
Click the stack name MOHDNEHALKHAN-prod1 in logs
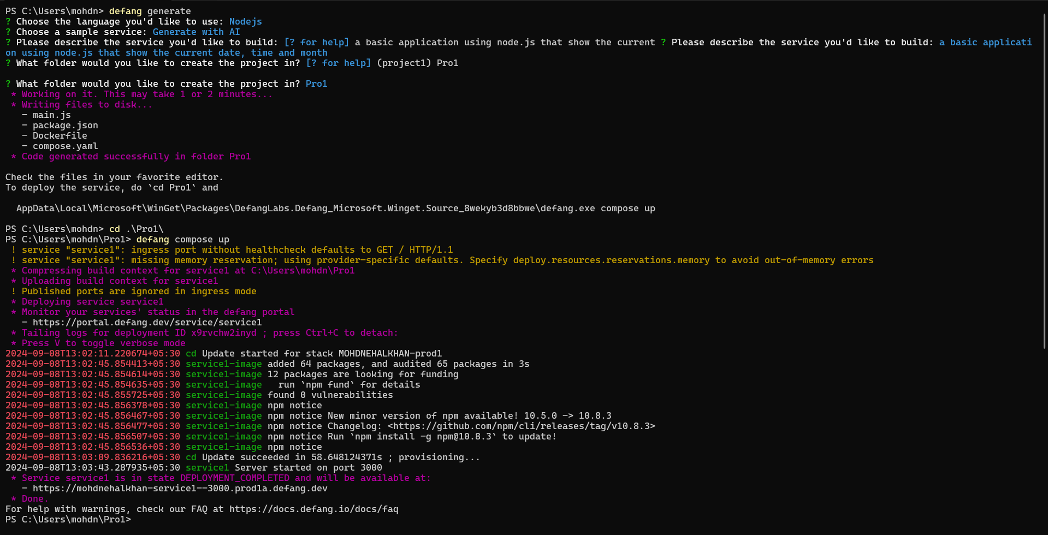[x=389, y=353]
